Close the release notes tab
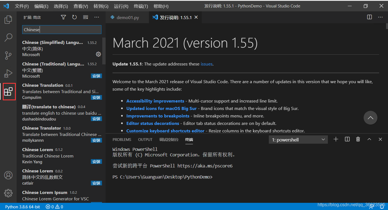Screen dimensions: 388x210 (196, 17)
